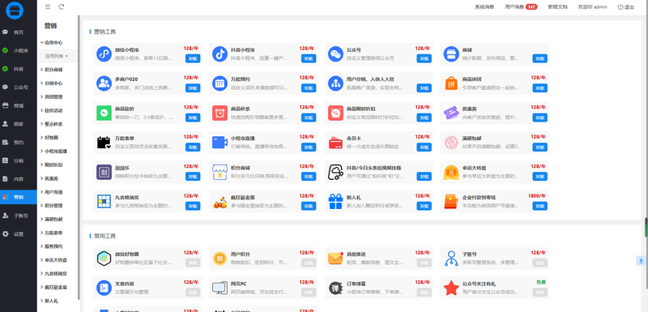Click 卸载 button for 商品限时折扣

click(424, 118)
